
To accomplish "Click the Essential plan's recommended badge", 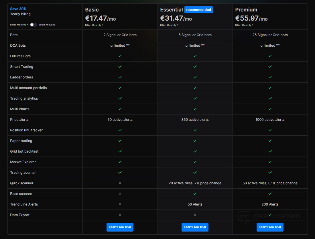I will click(x=198, y=10).
